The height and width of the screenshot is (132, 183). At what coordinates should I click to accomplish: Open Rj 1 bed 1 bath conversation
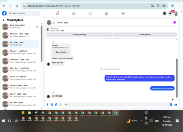click(20, 104)
